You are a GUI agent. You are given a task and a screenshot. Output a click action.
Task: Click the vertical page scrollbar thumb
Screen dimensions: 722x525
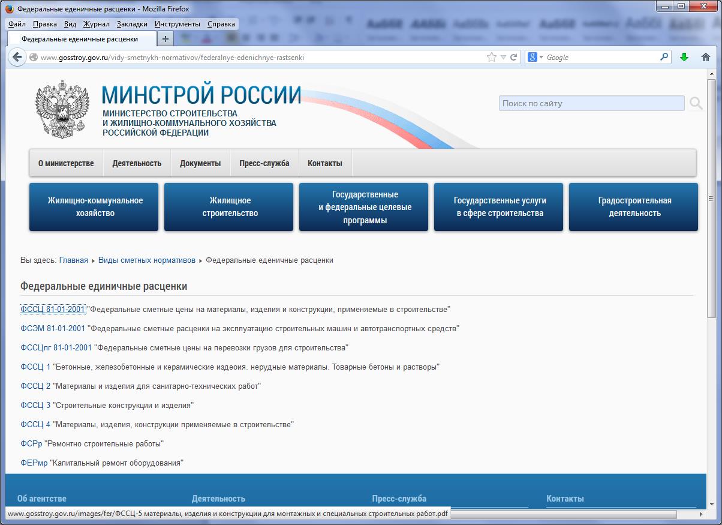[711, 198]
